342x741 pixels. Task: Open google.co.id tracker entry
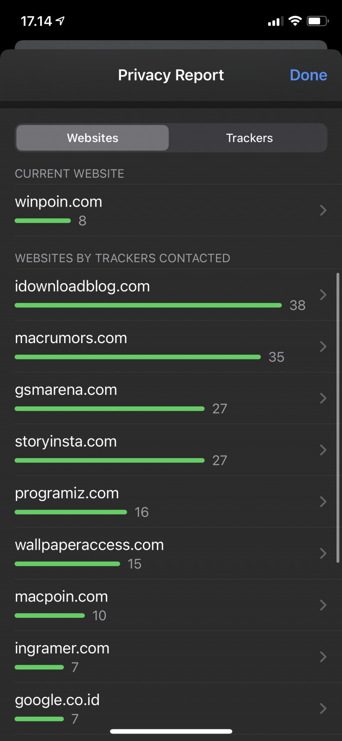[57, 700]
